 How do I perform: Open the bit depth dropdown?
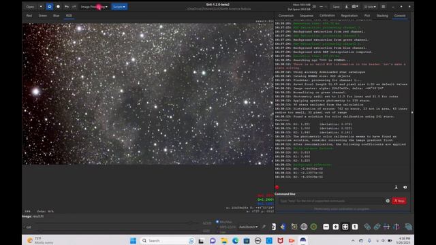pos(370,7)
